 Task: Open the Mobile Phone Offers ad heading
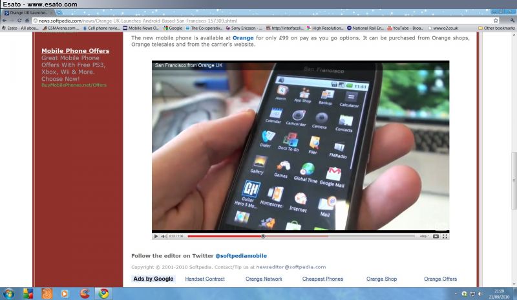click(75, 51)
